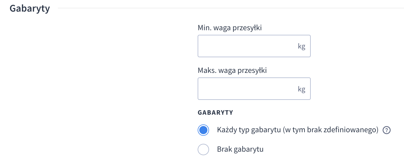Click the 'Min. waga przesyłki' label text

(230, 28)
